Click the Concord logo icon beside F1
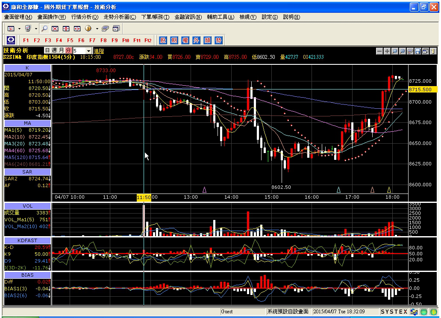The width and height of the screenshot is (441, 318). tap(11, 40)
